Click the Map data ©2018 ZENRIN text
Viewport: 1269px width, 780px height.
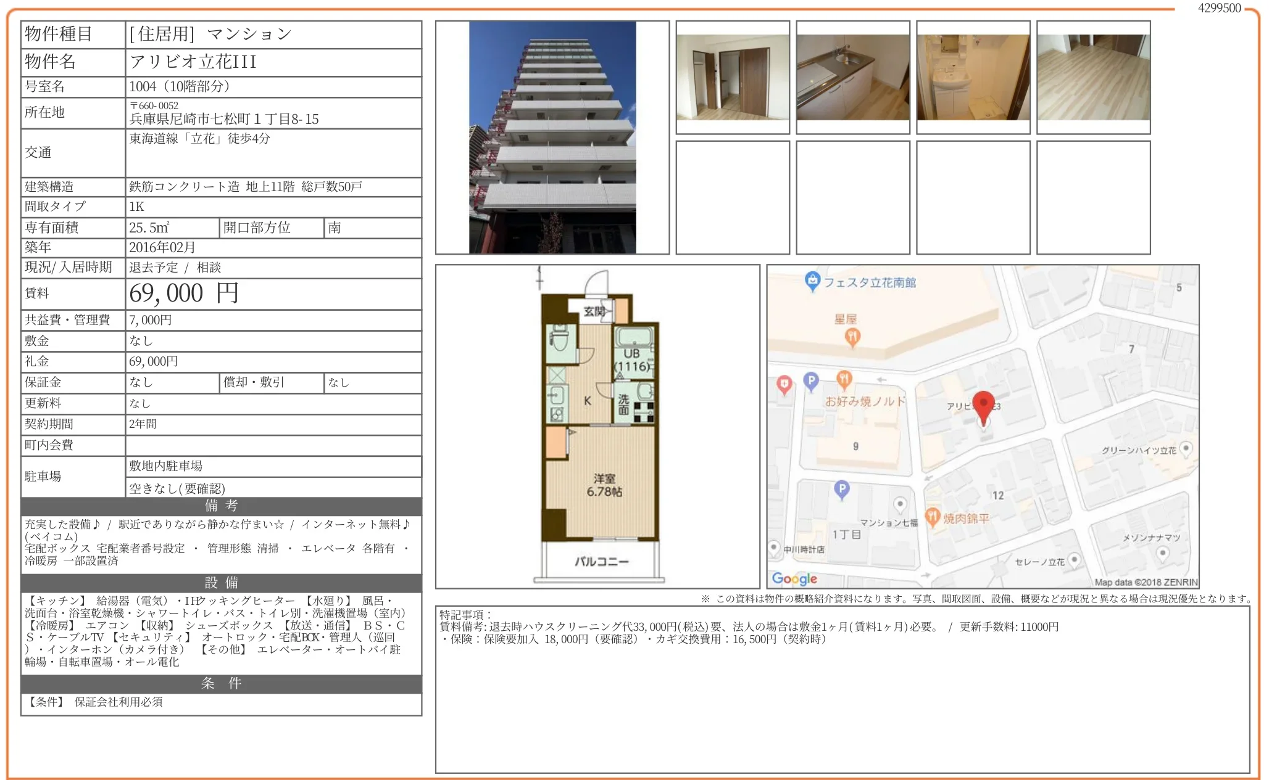[x=1146, y=582]
